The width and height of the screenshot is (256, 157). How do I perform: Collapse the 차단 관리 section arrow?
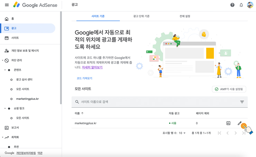tap(2, 60)
